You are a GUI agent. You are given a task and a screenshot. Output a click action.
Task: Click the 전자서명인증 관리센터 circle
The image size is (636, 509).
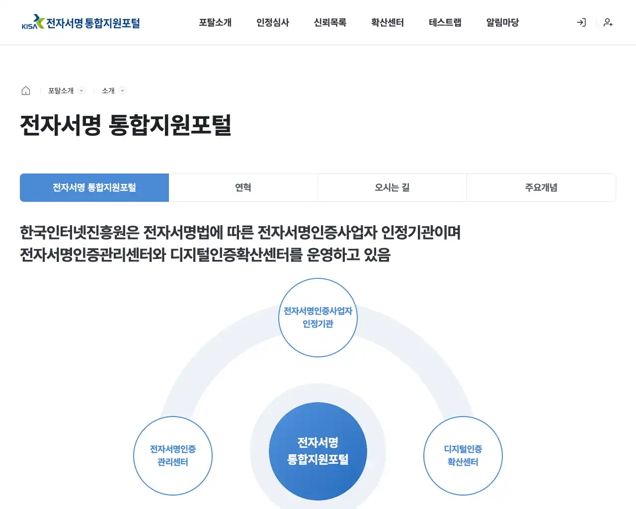click(x=173, y=456)
